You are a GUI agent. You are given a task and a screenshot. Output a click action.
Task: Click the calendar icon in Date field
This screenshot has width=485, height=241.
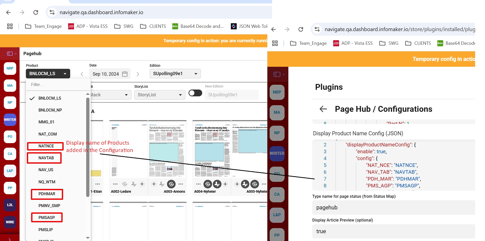(x=125, y=74)
